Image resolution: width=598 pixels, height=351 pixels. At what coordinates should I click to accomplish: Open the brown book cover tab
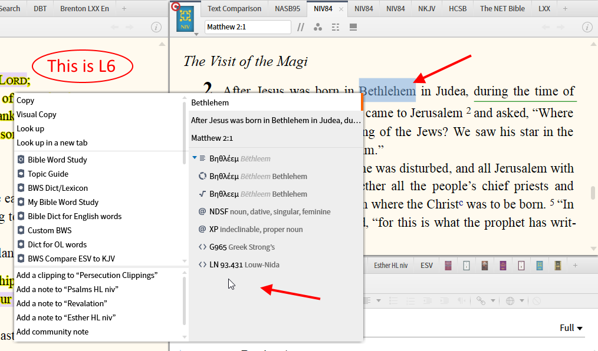(485, 266)
